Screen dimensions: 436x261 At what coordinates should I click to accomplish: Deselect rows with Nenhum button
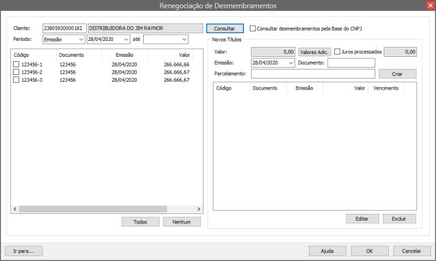182,222
